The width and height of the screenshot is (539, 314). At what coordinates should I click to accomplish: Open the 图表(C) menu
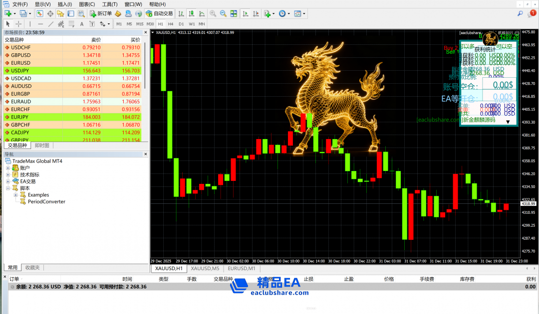87,4
